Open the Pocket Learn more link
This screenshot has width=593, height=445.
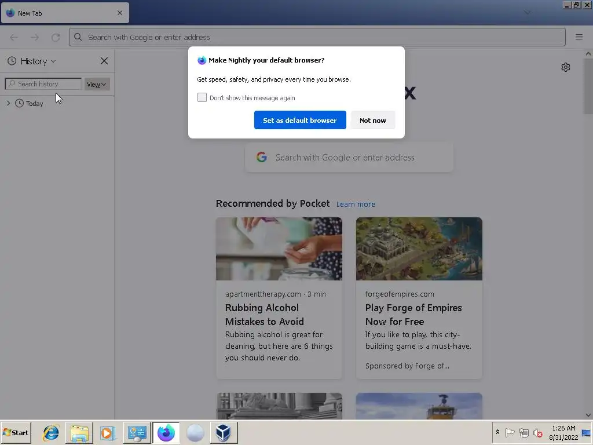356,205
